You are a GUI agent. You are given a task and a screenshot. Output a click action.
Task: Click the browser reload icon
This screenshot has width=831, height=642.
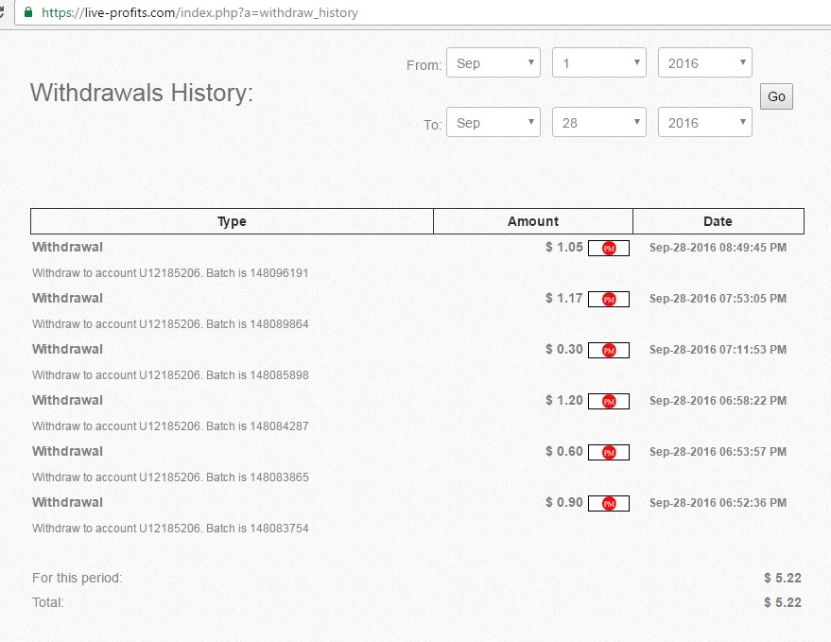coord(2,11)
